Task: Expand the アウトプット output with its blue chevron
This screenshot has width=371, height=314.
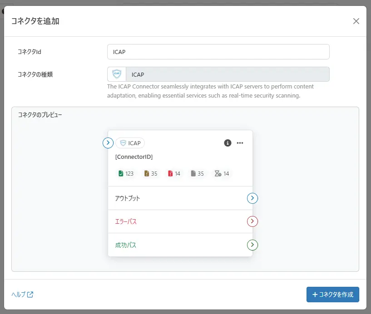Action: tap(252, 198)
